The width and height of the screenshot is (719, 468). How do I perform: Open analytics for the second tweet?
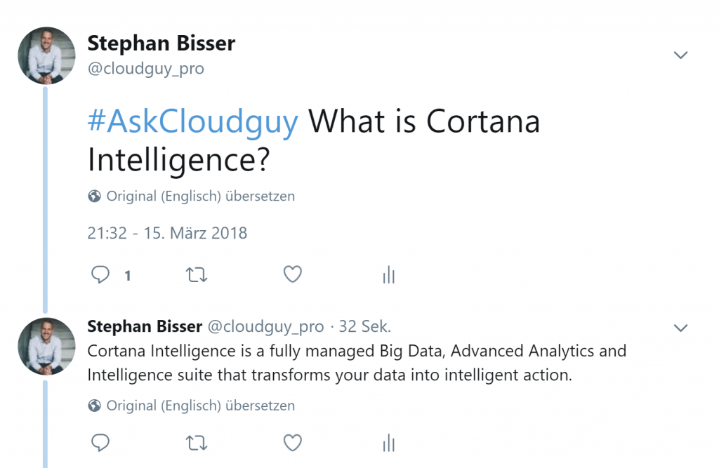pyautogui.click(x=389, y=443)
